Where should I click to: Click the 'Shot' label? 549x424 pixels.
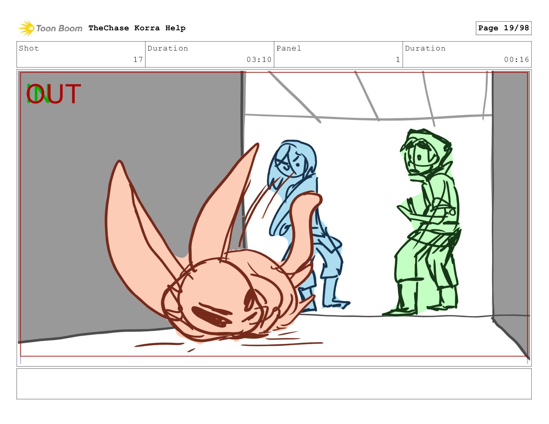click(29, 48)
